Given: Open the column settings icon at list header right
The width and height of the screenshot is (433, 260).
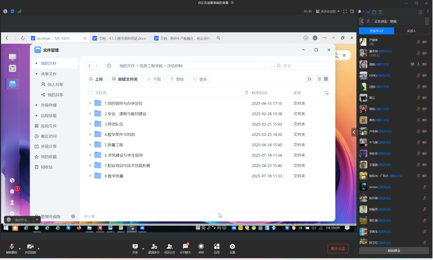Looking at the screenshot, I should pos(326,93).
